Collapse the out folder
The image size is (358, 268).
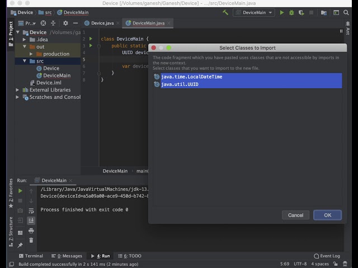click(x=25, y=46)
